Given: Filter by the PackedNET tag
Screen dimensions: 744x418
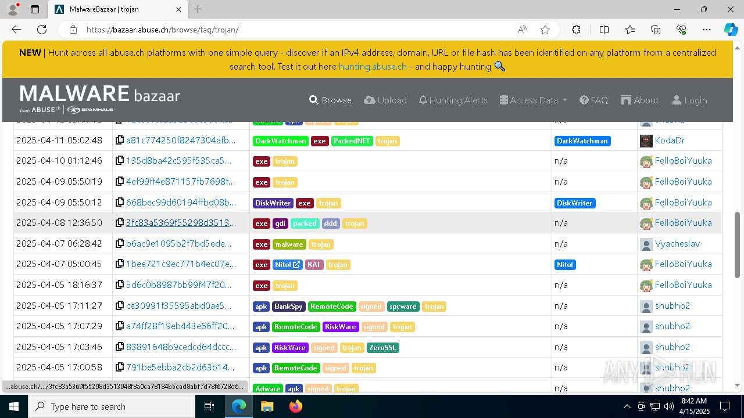Looking at the screenshot, I should click(352, 141).
